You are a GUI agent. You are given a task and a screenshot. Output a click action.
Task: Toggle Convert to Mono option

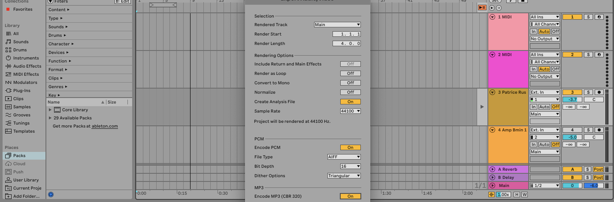pyautogui.click(x=351, y=83)
